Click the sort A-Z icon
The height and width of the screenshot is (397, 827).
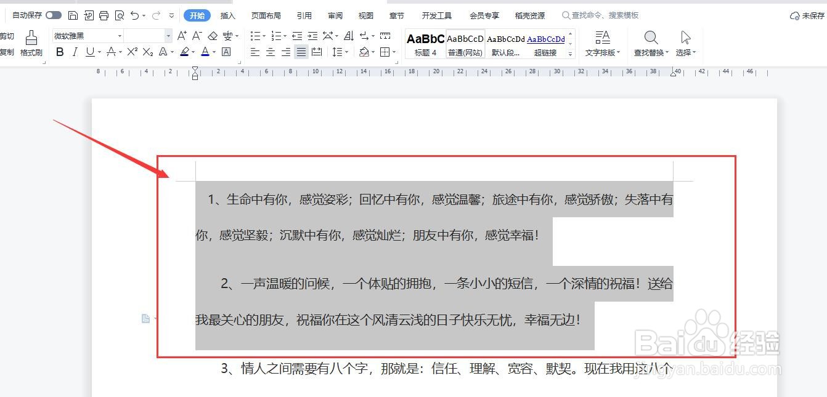[x=349, y=36]
